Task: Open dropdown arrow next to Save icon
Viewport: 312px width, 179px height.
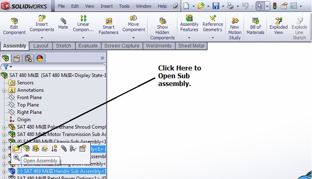Action: coord(223,6)
